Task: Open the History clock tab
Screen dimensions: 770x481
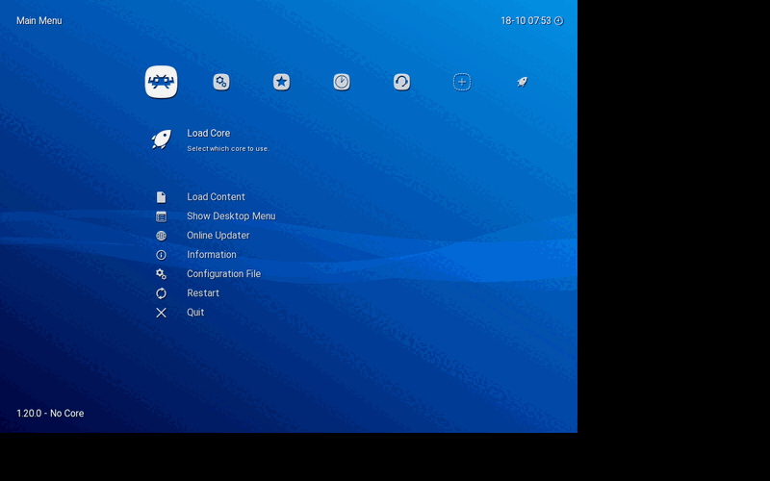Action: tap(342, 82)
